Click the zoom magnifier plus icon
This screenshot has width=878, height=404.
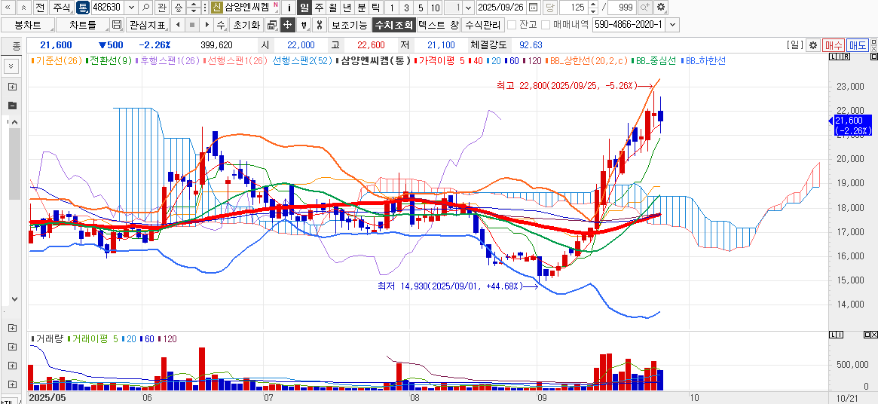click(645, 8)
